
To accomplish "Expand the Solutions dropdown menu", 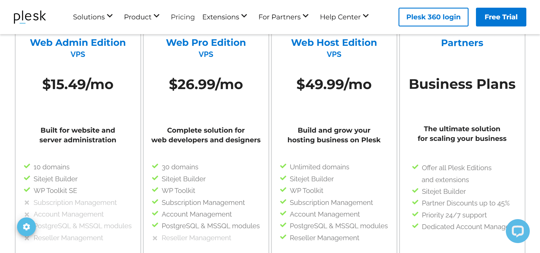I will coord(93,17).
